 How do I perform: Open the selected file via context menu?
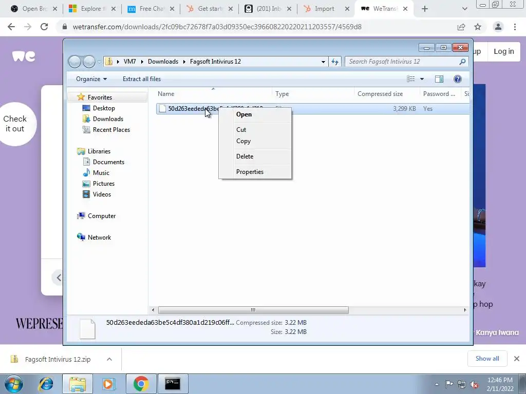[x=244, y=114]
